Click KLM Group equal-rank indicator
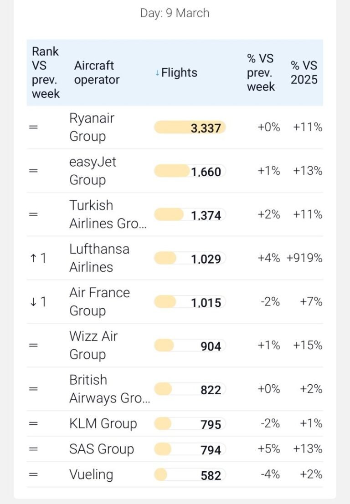Screen dimensions: 350x504 click(x=33, y=424)
